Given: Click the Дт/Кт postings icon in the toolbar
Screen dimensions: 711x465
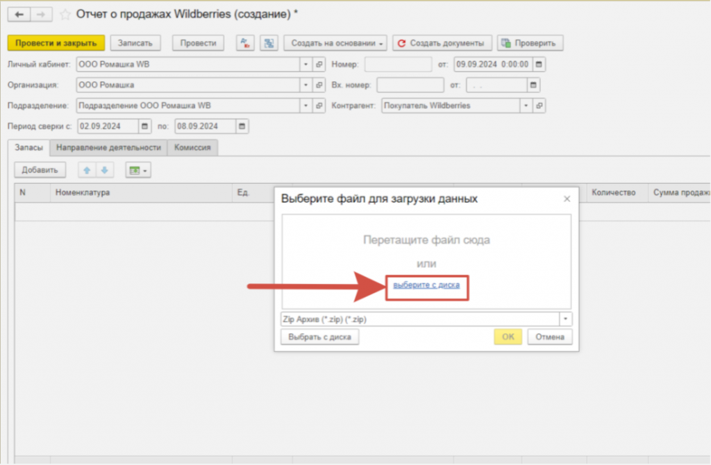Looking at the screenshot, I should (245, 43).
